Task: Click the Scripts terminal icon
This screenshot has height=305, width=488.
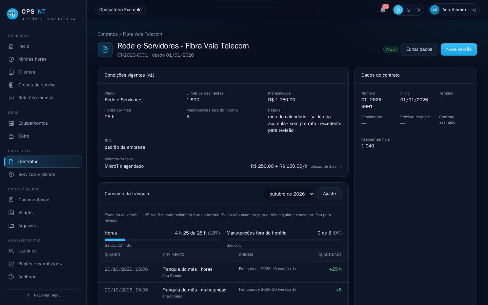Action: click(x=11, y=213)
